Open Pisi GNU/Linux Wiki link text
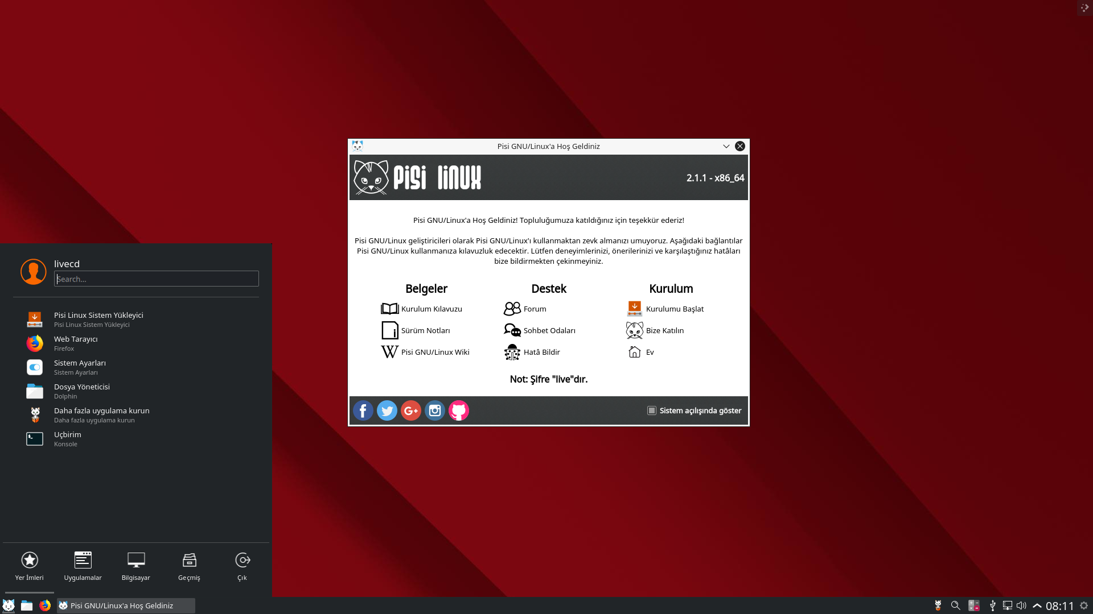 435,352
